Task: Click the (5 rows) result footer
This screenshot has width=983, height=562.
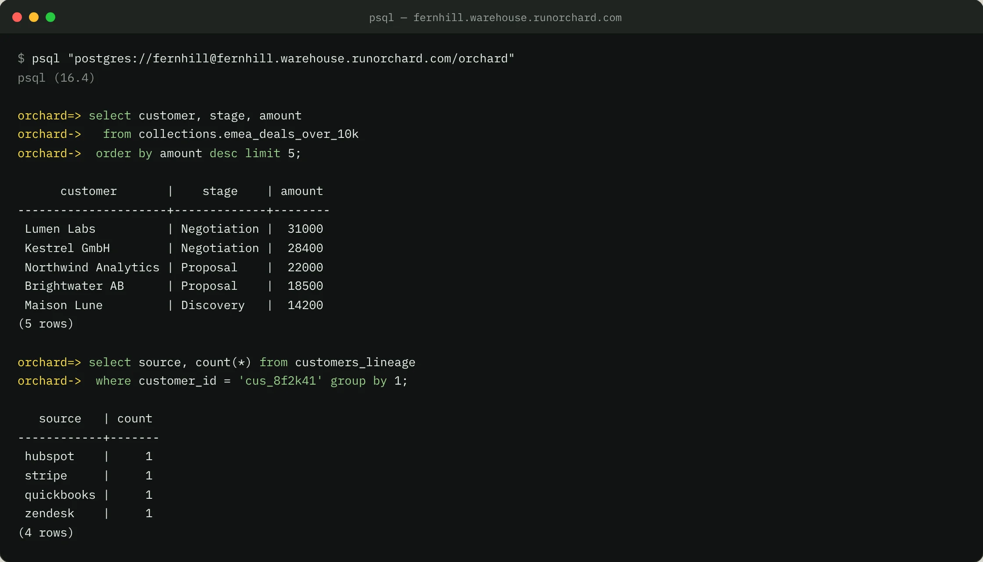Action: click(x=46, y=324)
